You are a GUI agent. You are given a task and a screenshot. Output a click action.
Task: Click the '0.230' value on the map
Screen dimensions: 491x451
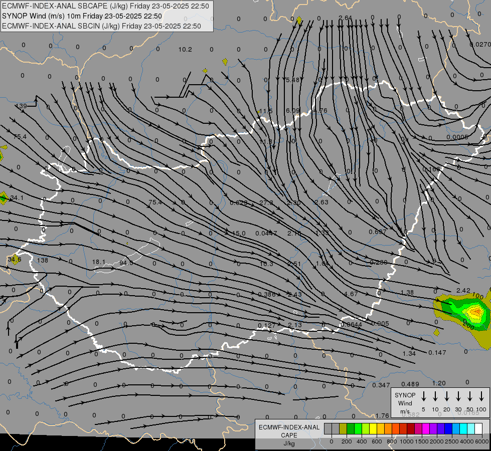pyautogui.click(x=378, y=262)
